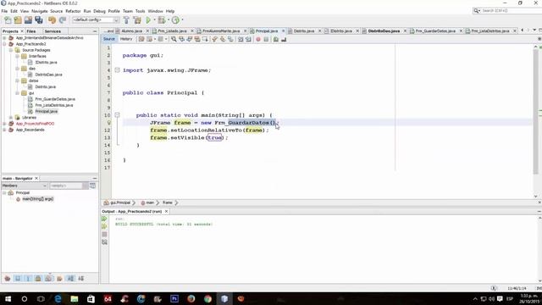Toggle Sort by Name in Navigator
The height and width of the screenshot is (305, 542).
click(x=70, y=279)
